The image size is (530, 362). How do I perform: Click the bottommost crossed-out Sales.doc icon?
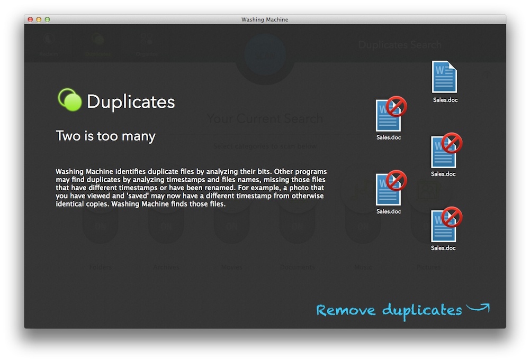[x=446, y=225]
